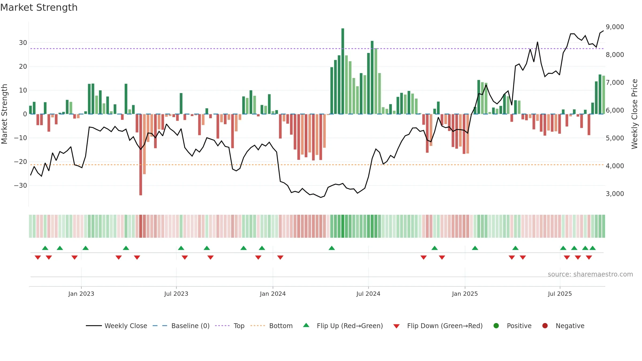This screenshot has height=361, width=642.
Task: Toggle the Flip Down (Green→Red) legend entry
Action: [438, 326]
